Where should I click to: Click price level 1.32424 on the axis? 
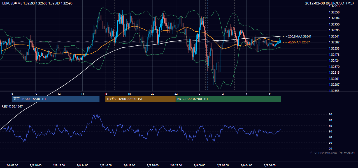[334, 60]
